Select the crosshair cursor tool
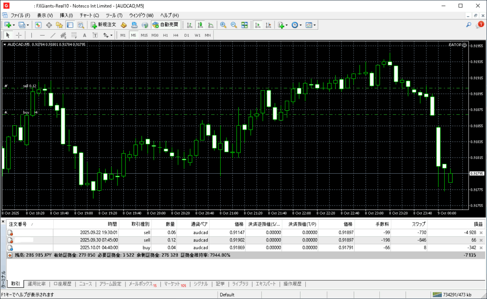Screen dimensions: 487x299 pos(19,35)
